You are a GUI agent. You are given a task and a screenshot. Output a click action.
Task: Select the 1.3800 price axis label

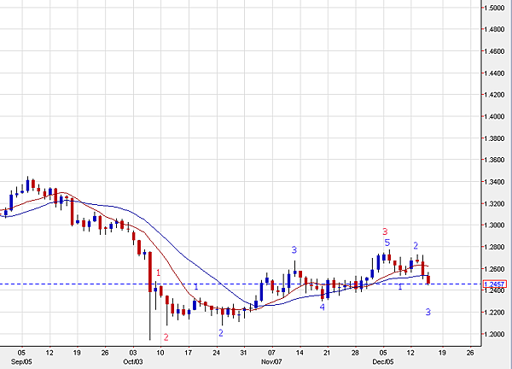point(494,138)
